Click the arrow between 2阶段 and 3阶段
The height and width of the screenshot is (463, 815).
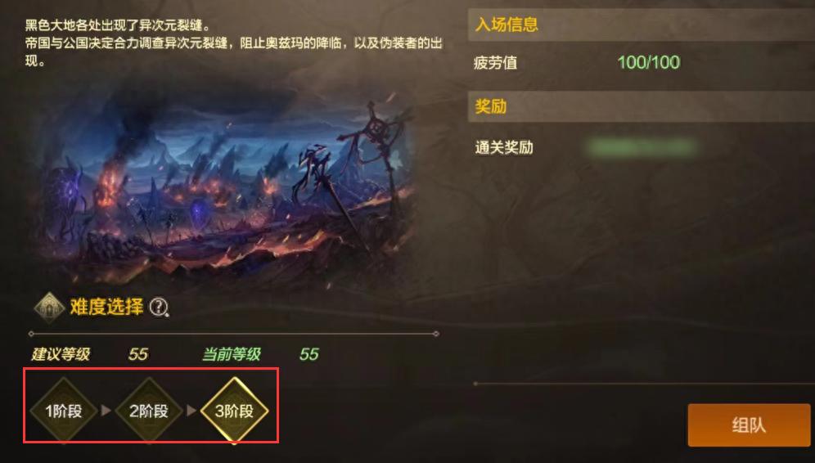coord(191,411)
